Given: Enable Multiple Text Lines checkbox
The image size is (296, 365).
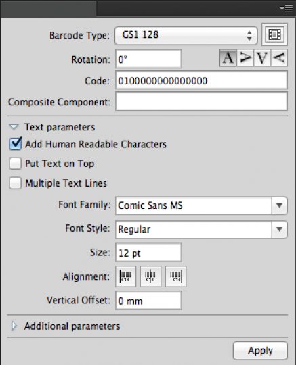Looking at the screenshot, I should tap(15, 183).
